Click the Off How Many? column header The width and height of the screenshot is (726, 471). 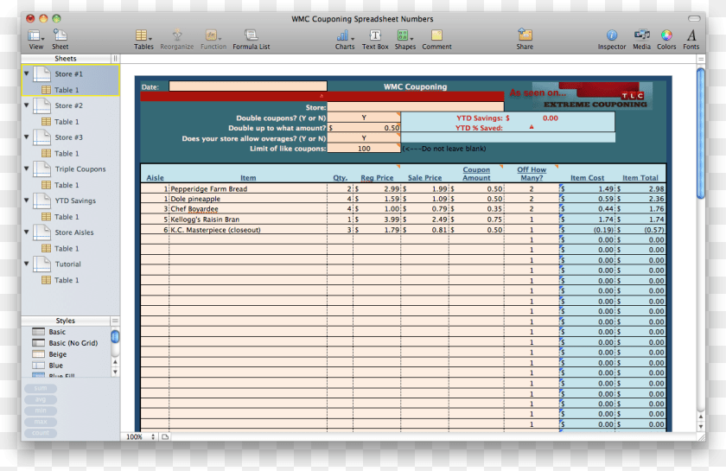pyautogui.click(x=532, y=174)
